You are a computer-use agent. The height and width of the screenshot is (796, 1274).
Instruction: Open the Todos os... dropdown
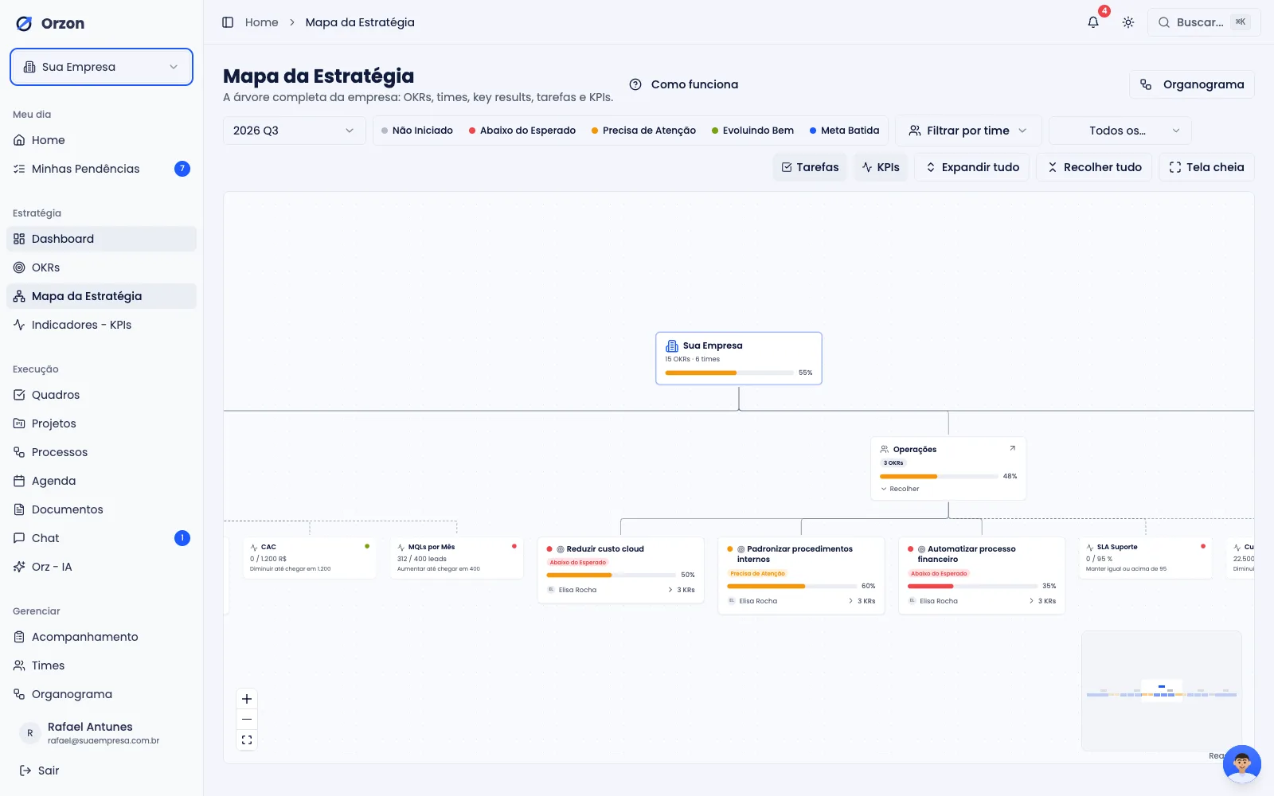pos(1120,131)
